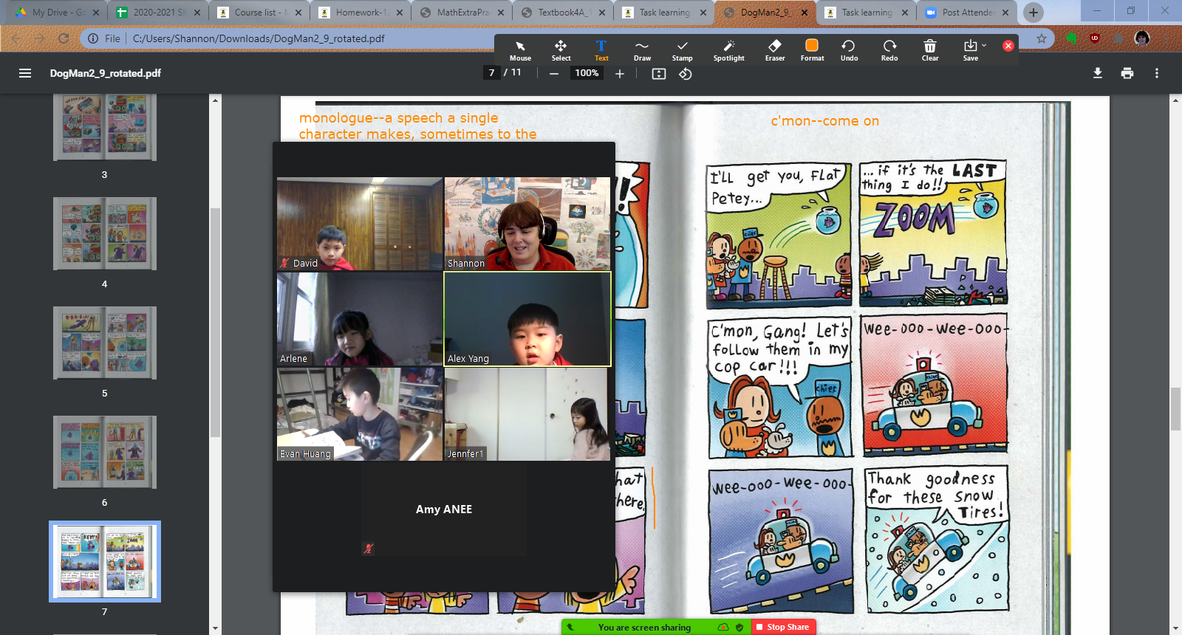Close the annotation toolbar
Screen dimensions: 1182x635
click(x=1008, y=45)
